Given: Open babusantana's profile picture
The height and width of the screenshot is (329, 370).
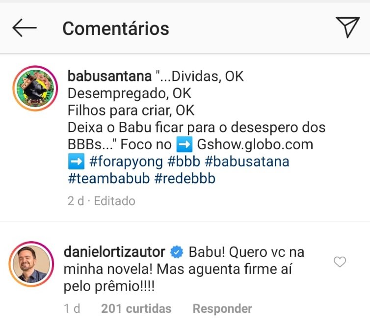Looking at the screenshot, I should [x=35, y=88].
